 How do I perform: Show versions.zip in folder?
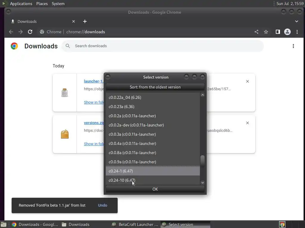point(94,144)
